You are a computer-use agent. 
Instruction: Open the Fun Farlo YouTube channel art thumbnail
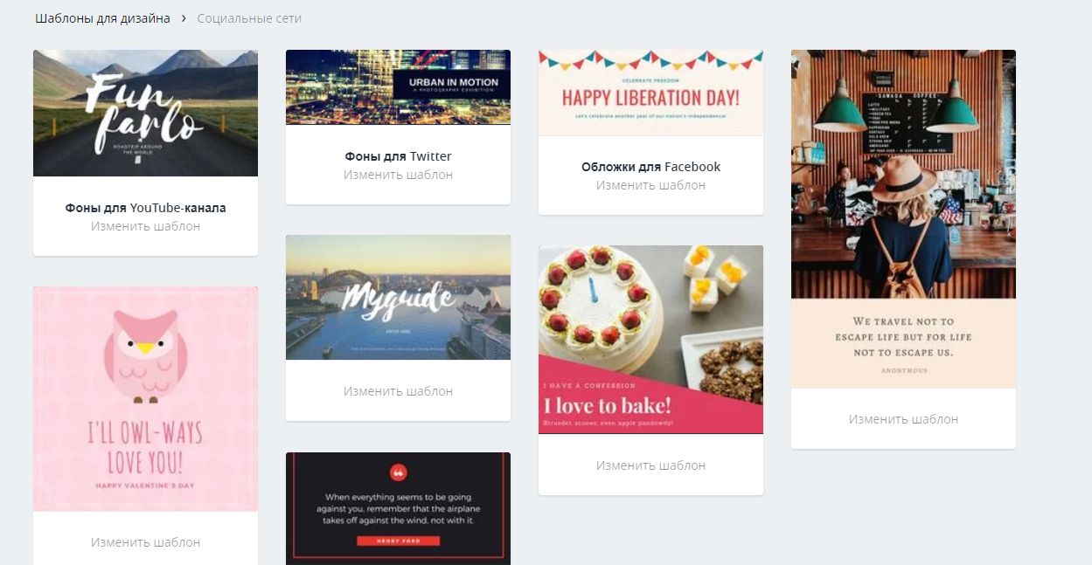(145, 113)
